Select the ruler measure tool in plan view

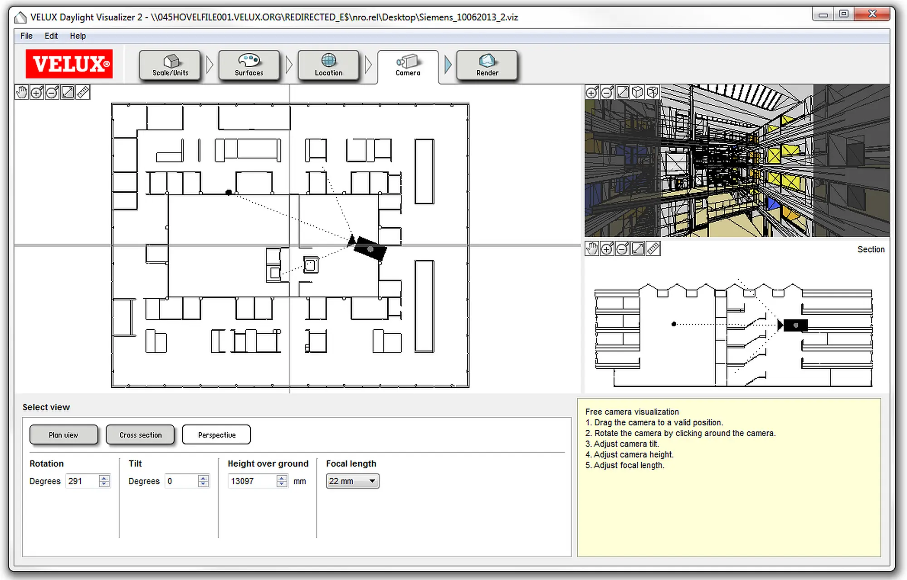(x=83, y=93)
